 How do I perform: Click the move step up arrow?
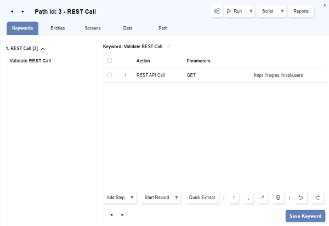click(234, 198)
